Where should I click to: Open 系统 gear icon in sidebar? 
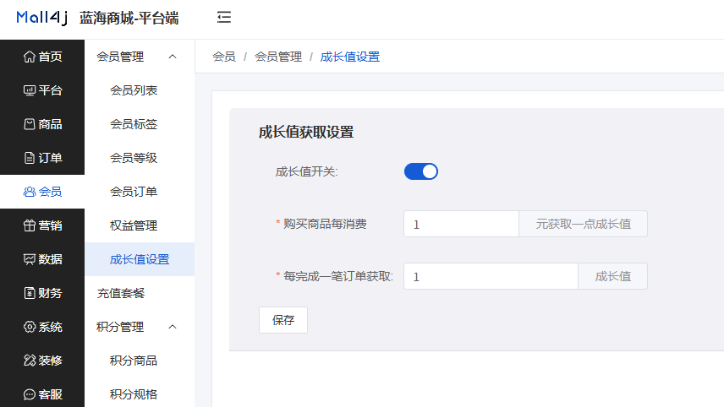click(29, 327)
